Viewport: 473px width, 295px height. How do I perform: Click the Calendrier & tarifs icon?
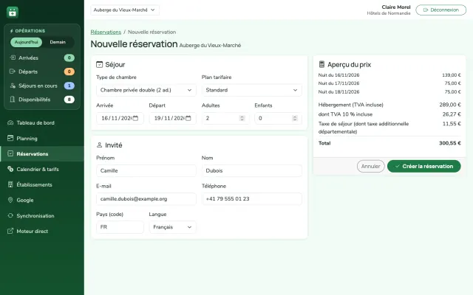coord(10,169)
